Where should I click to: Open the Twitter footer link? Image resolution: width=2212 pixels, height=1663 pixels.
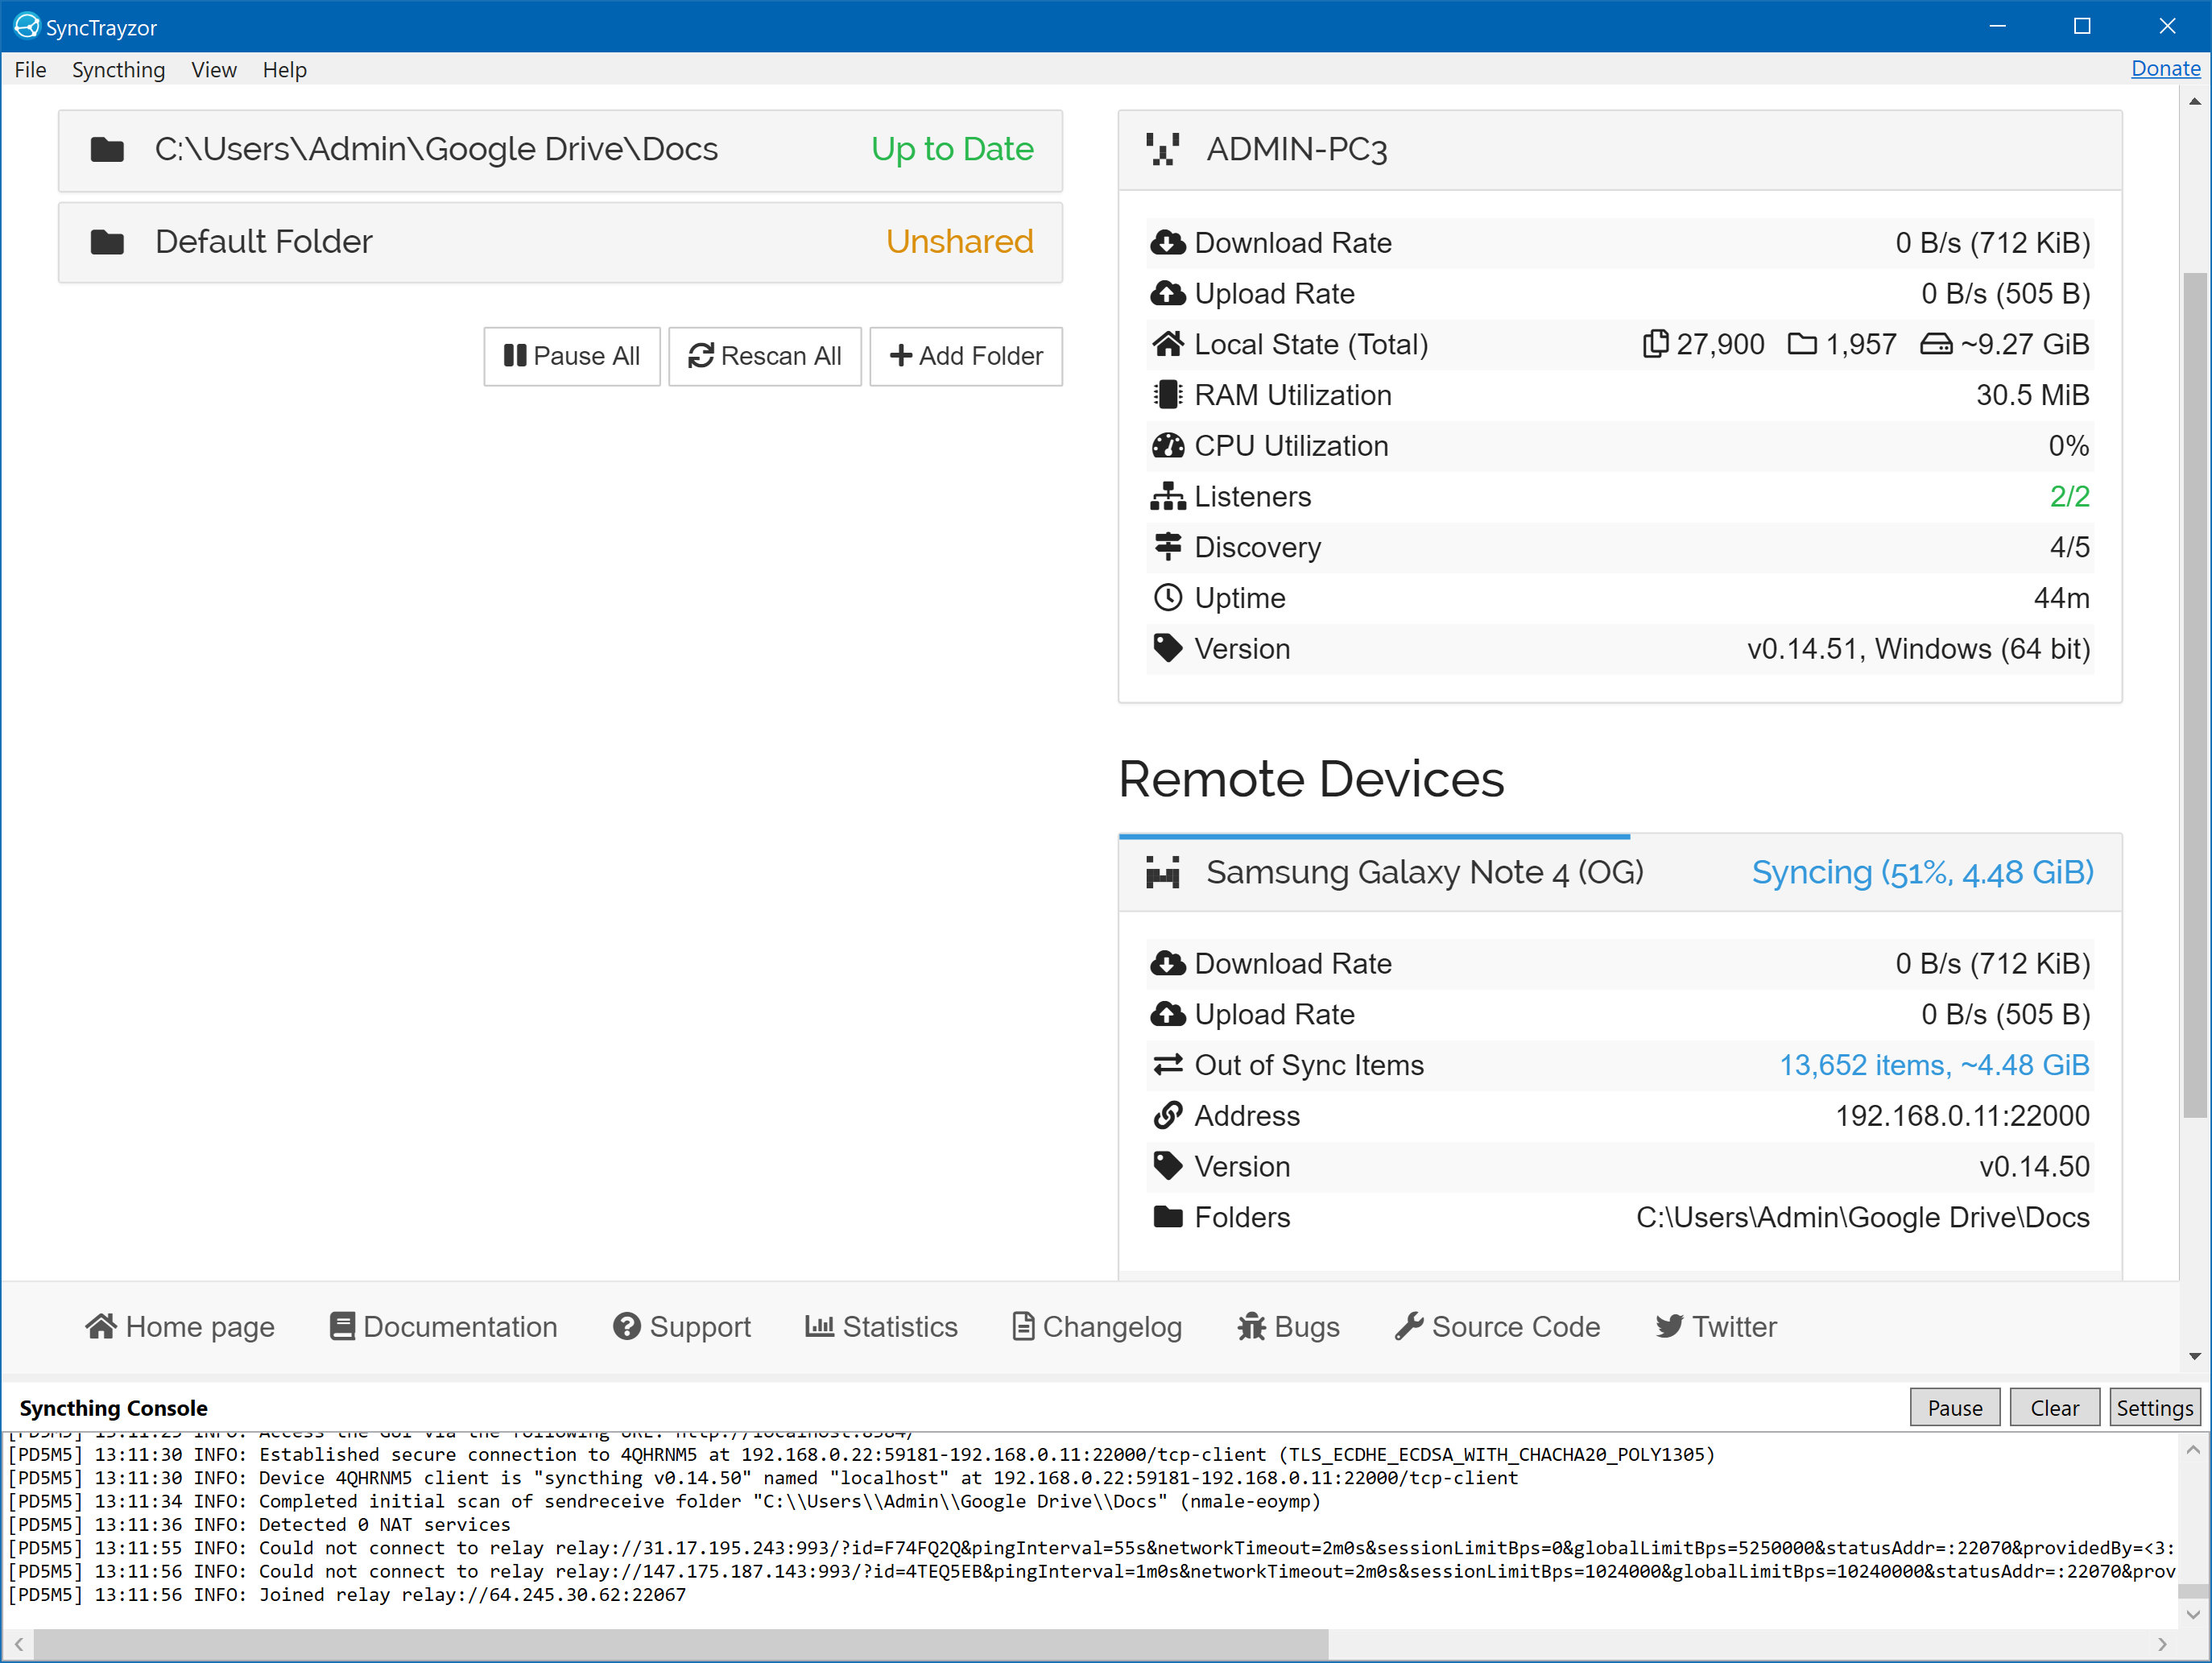tap(1716, 1326)
